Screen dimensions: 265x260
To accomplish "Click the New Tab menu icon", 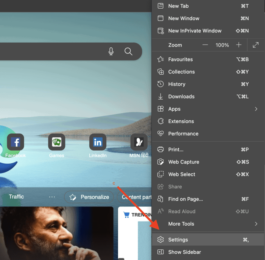I will 161,6.
